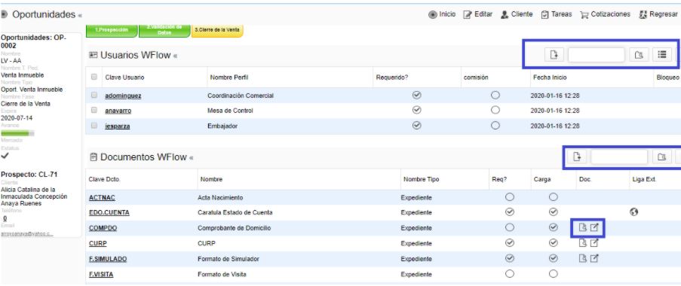Click the Estatus checkmark in sidebar
The width and height of the screenshot is (681, 286).
5,155
